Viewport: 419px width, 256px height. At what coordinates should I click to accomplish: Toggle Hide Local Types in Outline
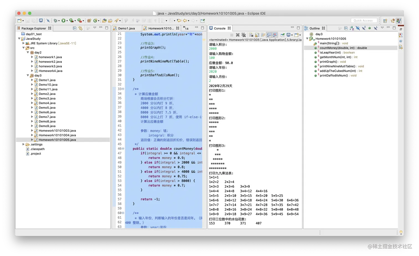tap(375, 28)
